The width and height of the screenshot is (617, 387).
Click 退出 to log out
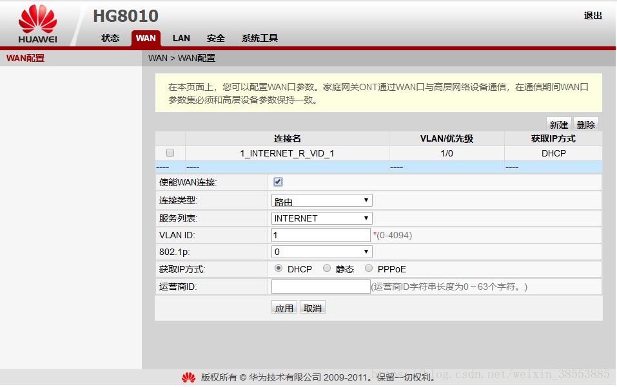coord(593,15)
